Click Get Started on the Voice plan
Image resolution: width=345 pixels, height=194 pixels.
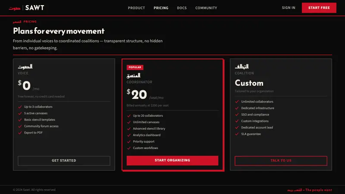point(64,160)
